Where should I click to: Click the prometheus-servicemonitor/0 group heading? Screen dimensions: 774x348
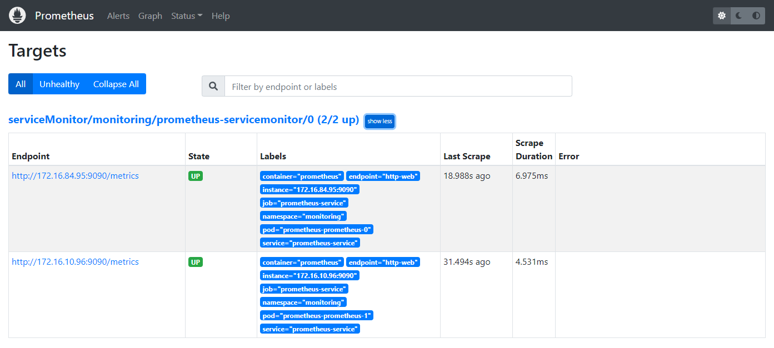(184, 120)
